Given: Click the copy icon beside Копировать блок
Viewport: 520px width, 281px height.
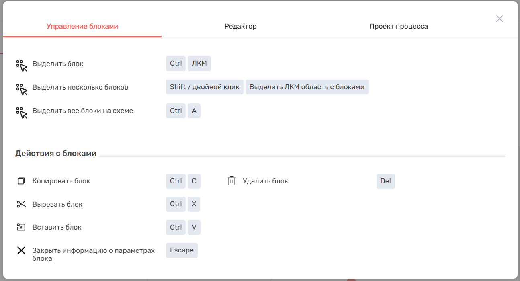Looking at the screenshot, I should pos(21,181).
